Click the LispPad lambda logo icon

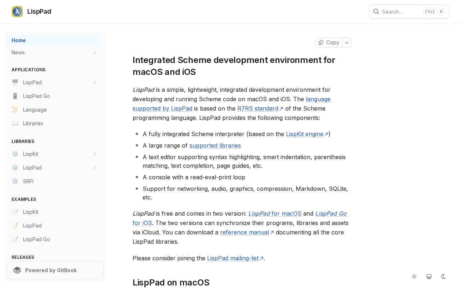17,12
